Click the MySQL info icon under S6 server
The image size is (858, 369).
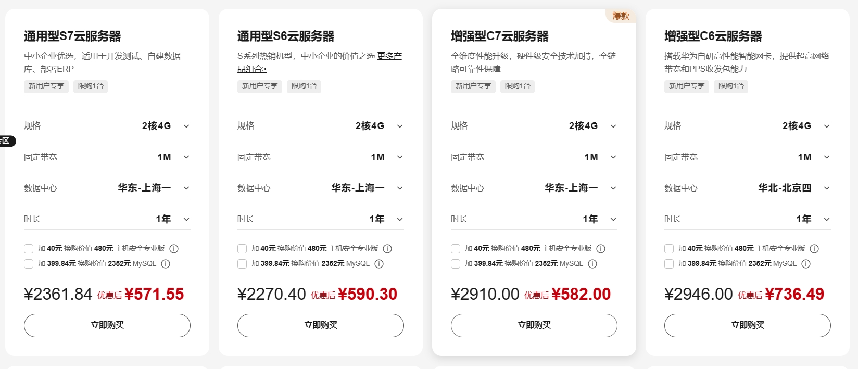379,264
